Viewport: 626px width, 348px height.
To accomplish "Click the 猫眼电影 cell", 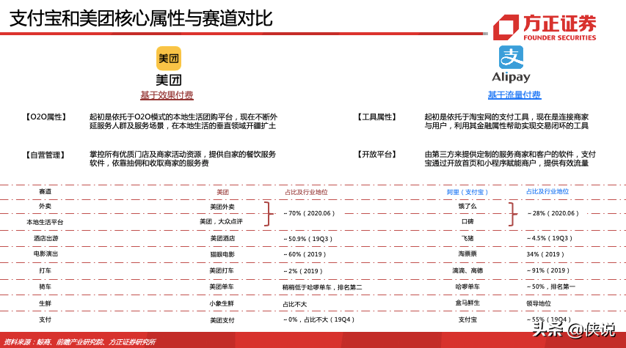I will 222,254.
